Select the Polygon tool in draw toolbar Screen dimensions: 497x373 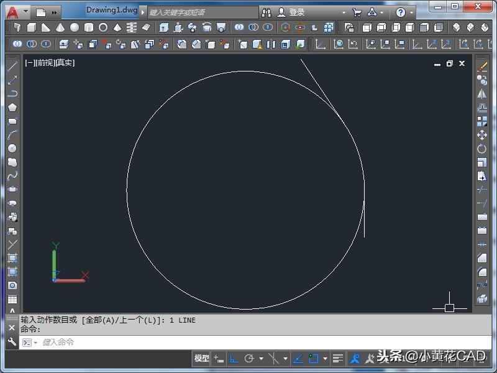click(x=12, y=108)
